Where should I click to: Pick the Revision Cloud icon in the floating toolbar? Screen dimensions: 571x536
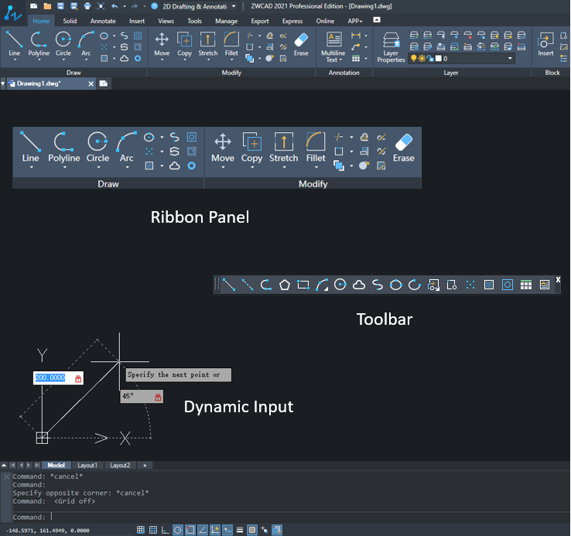click(x=359, y=285)
